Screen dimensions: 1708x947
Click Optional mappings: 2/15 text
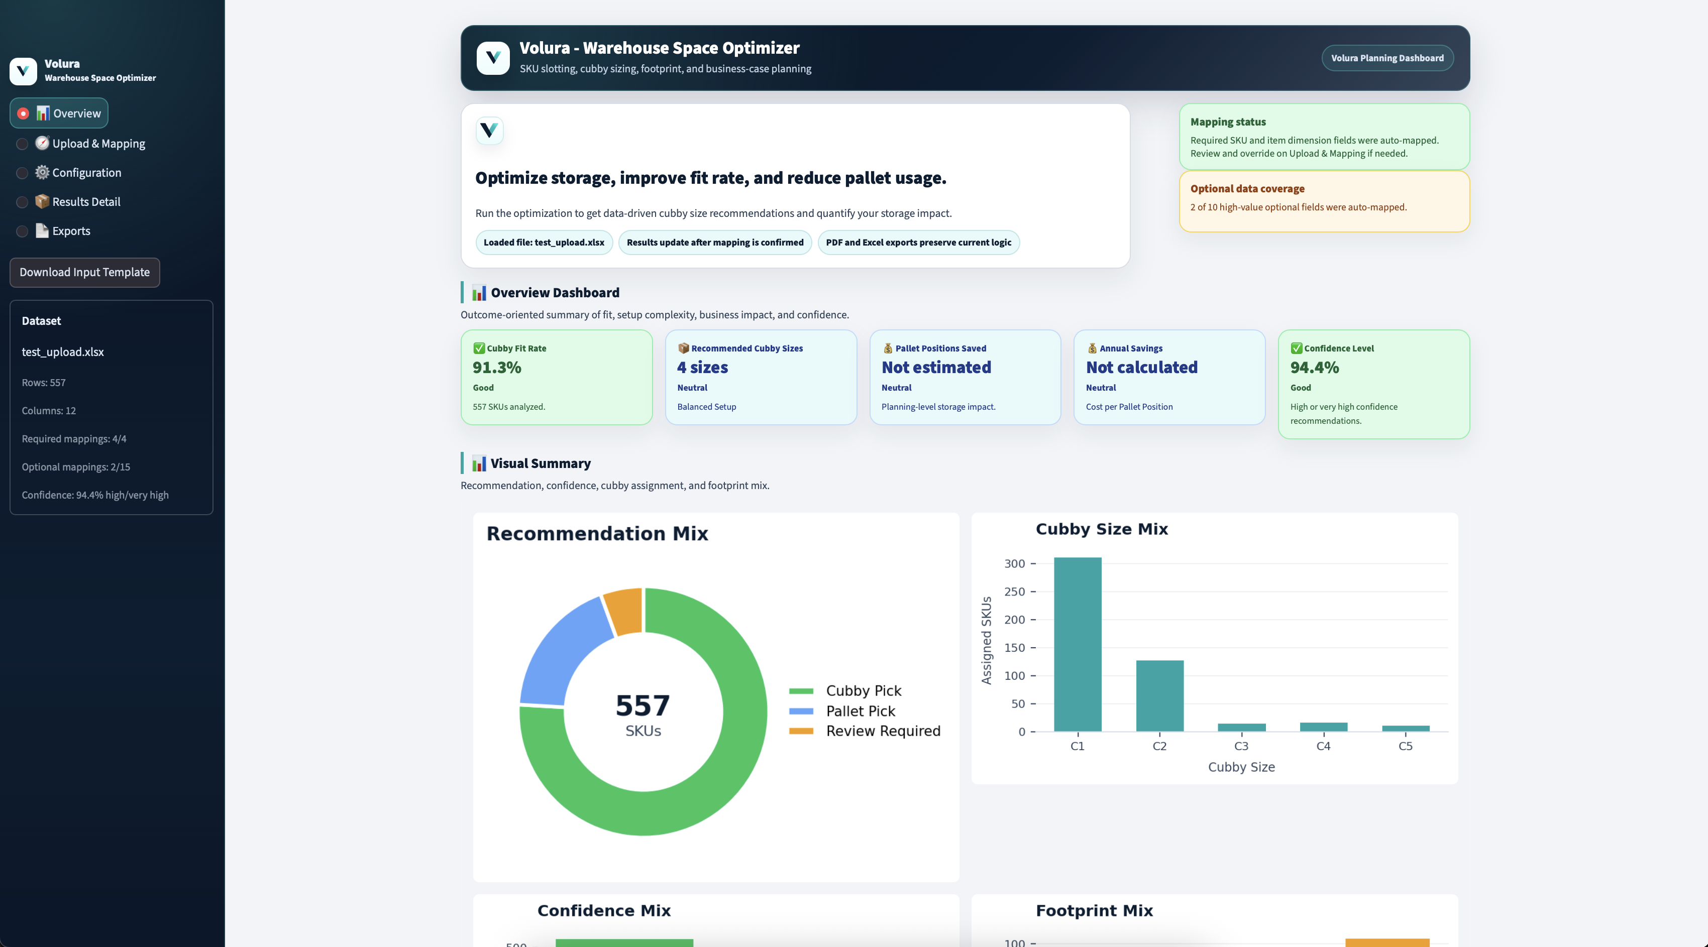(x=75, y=467)
